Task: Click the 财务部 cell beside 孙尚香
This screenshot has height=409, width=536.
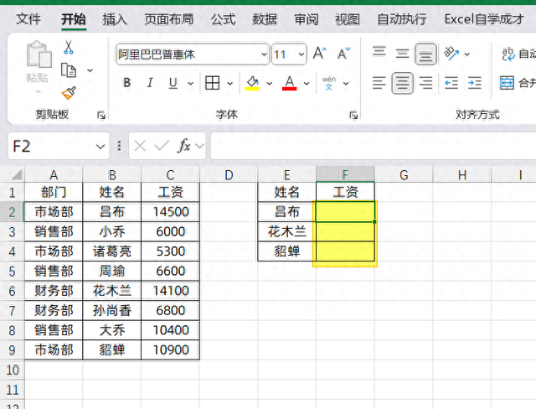Action: [x=54, y=310]
